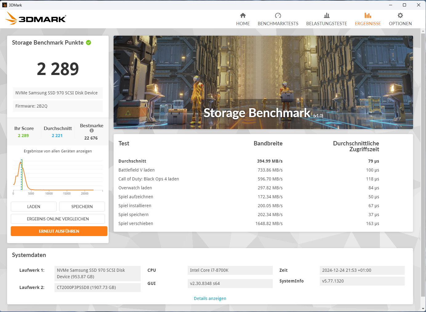Click the score distribution chart
This screenshot has width=426, height=312.
click(x=58, y=177)
